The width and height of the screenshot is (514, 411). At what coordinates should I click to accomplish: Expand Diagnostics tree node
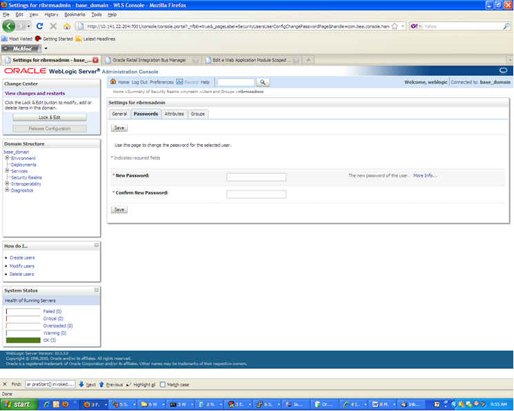(7, 190)
